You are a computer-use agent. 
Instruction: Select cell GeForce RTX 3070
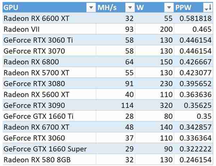pos(49,51)
